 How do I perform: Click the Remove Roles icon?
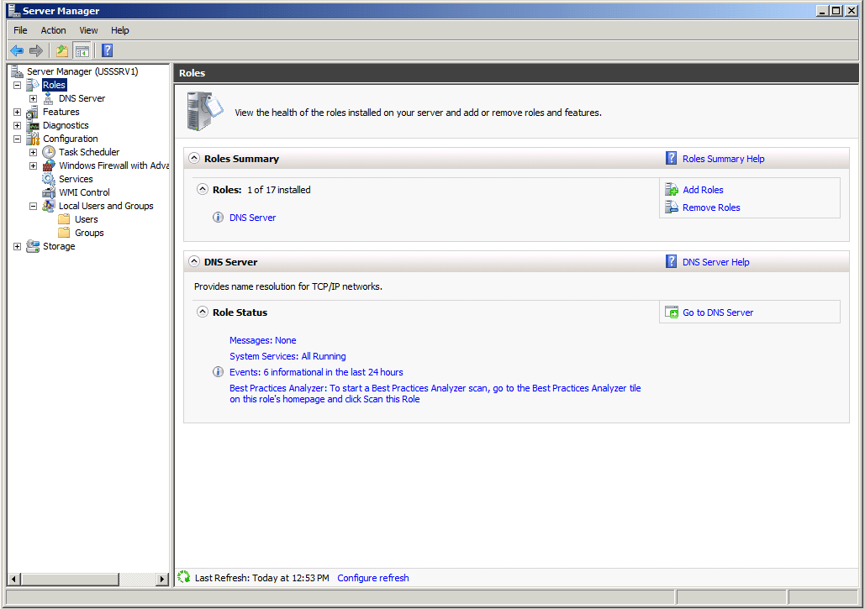(672, 207)
